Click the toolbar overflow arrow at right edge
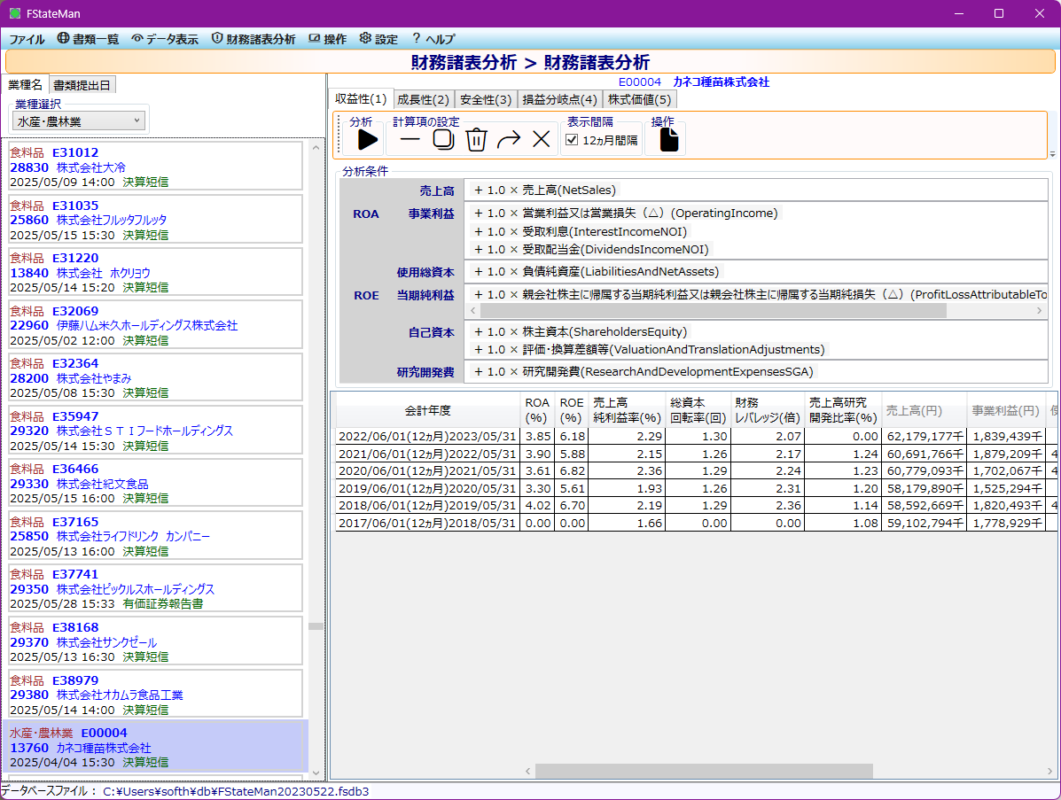Image resolution: width=1061 pixels, height=800 pixels. (x=1052, y=154)
